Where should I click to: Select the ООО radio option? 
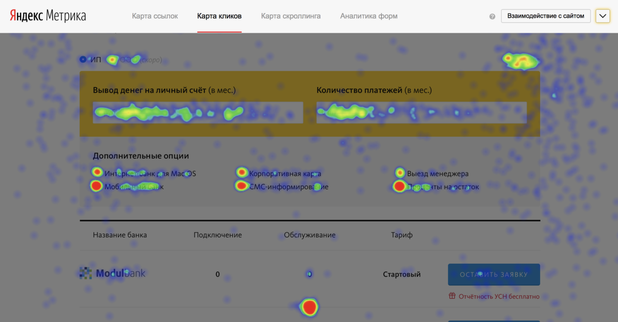tap(112, 60)
